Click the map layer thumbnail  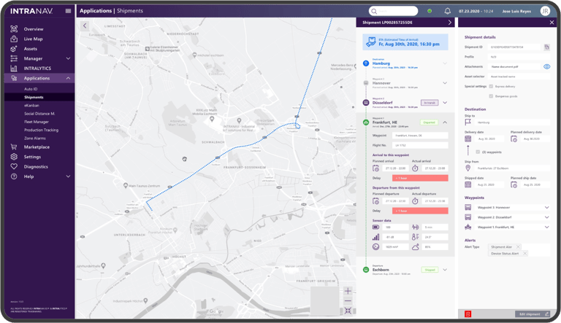[325, 301]
